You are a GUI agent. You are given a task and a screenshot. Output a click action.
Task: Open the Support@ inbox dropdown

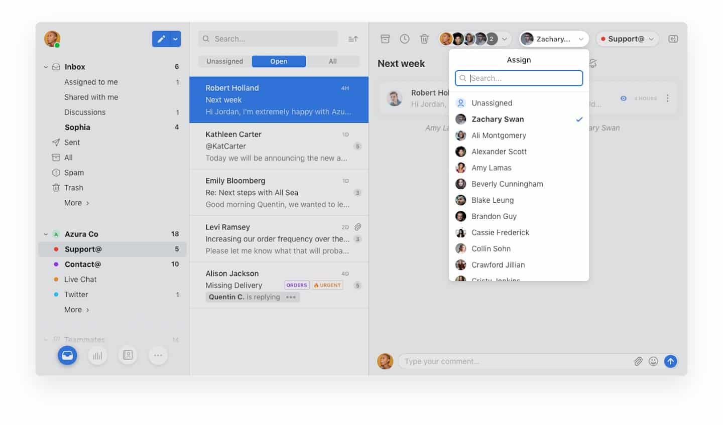(x=627, y=39)
